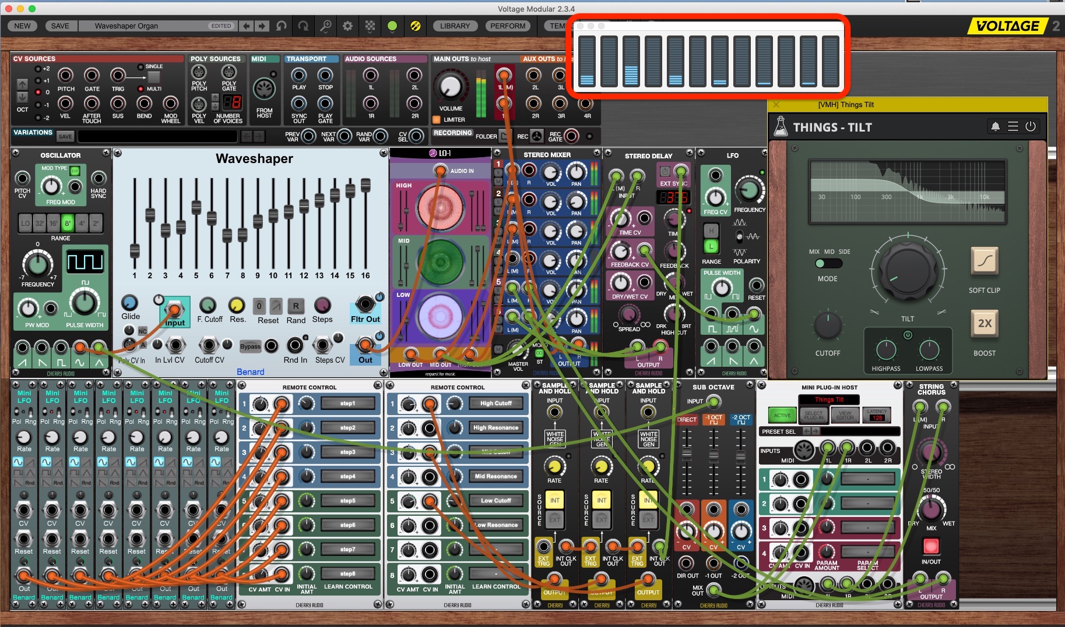Toggle String Chorus IN/OUT red button
This screenshot has width=1065, height=627.
[931, 546]
